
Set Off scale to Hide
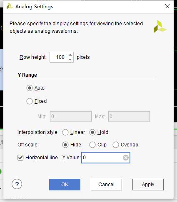coord(65,145)
